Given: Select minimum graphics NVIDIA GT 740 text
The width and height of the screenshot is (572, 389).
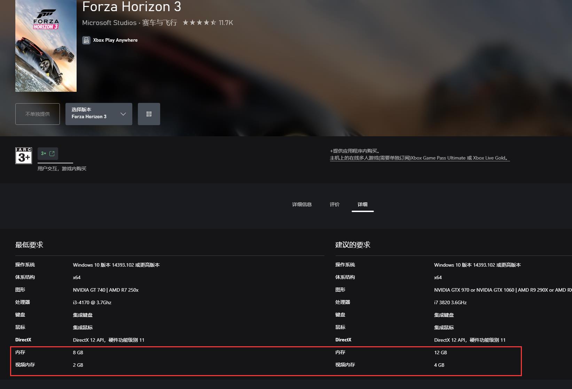Looking at the screenshot, I should pyautogui.click(x=106, y=290).
